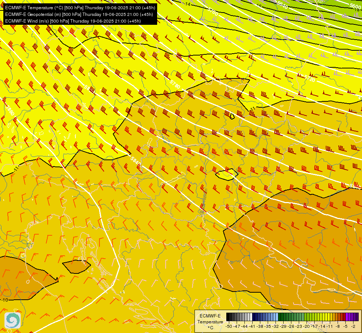
Task: Click the -23 value in the temperature legend
Action: pyautogui.click(x=299, y=326)
